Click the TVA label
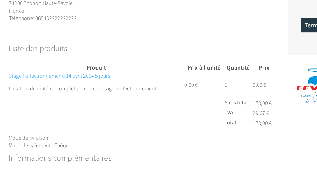 [x=229, y=113]
